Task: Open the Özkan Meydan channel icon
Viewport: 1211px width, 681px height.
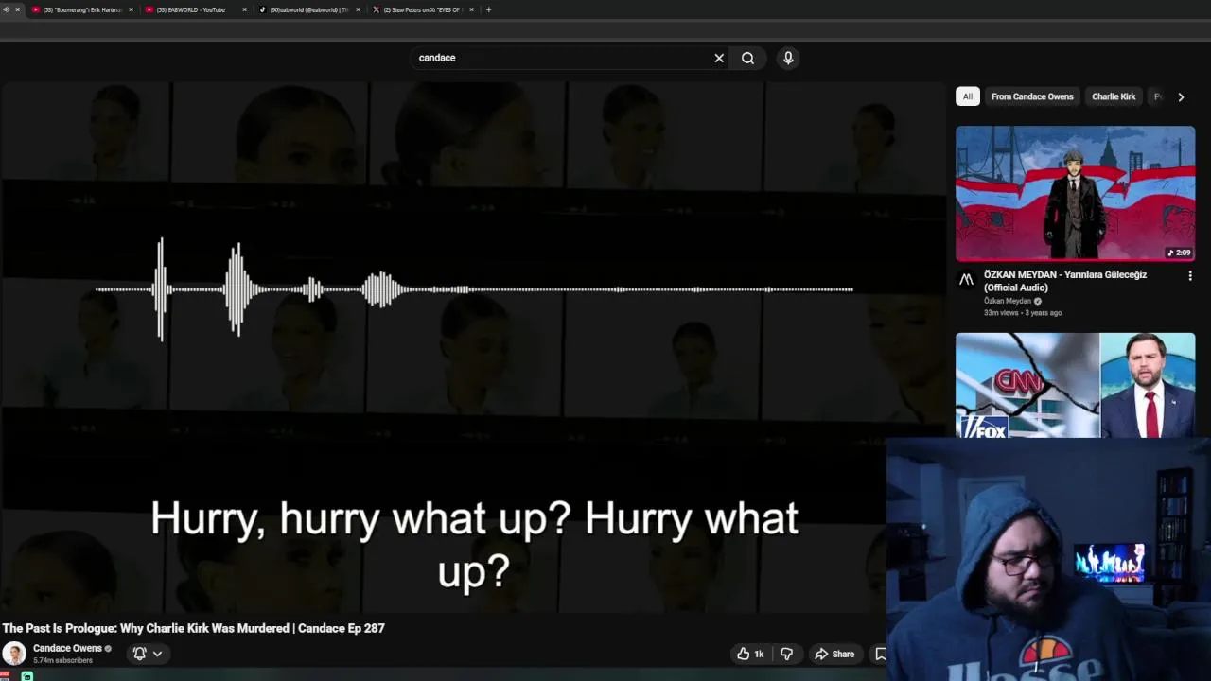Action: pyautogui.click(x=966, y=280)
